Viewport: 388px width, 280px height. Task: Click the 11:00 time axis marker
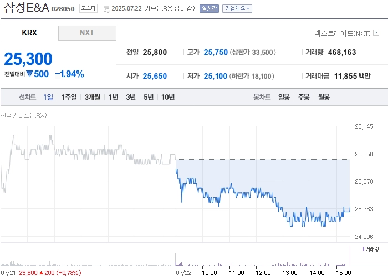(237, 273)
